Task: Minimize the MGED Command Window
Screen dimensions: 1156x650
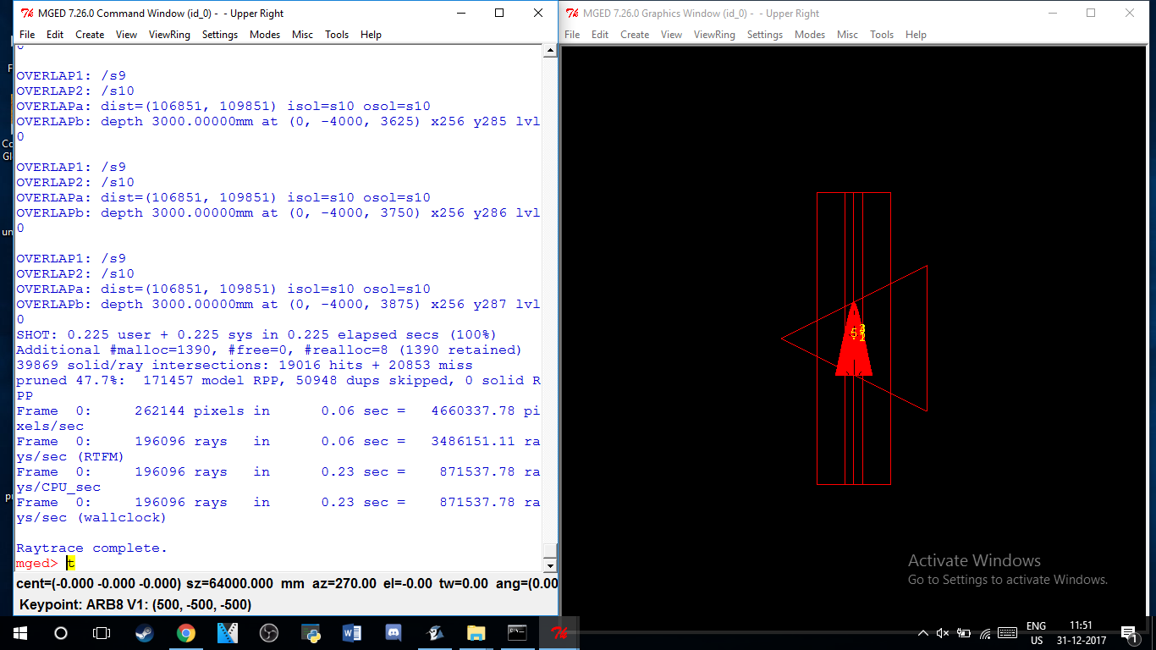Action: point(460,14)
